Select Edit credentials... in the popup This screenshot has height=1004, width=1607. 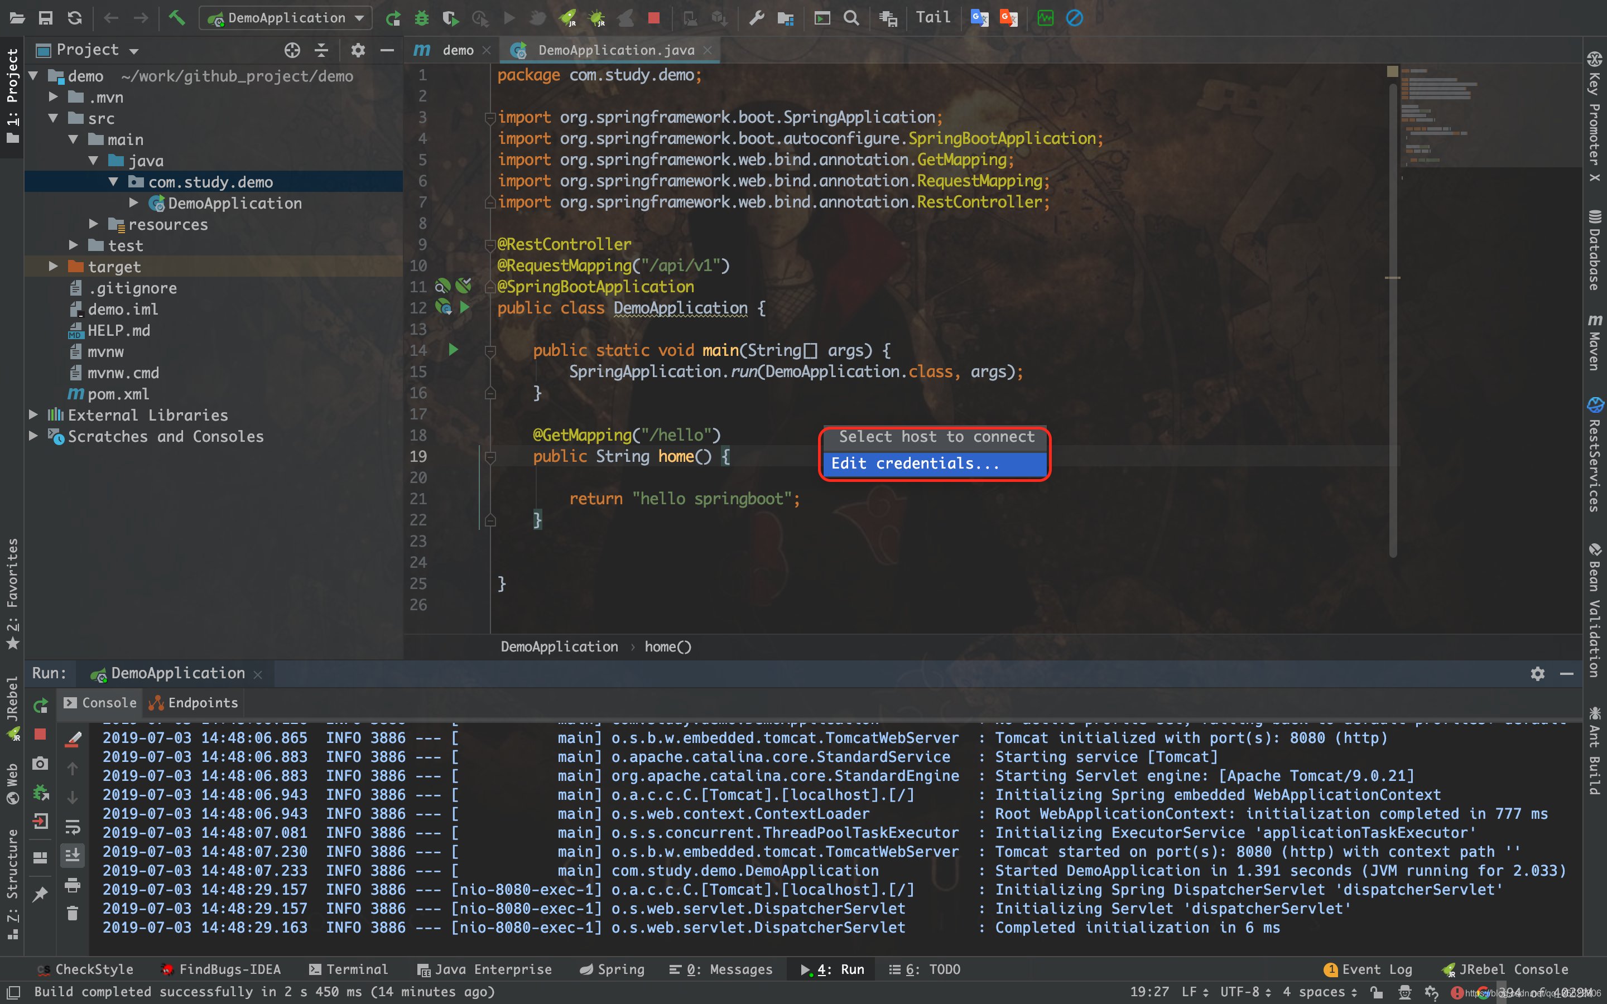(x=915, y=464)
